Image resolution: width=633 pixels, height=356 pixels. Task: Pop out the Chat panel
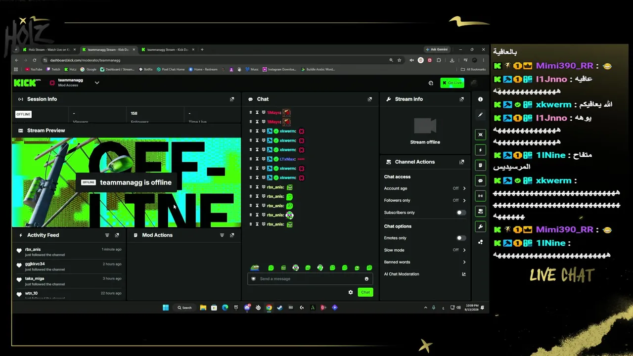(x=369, y=99)
